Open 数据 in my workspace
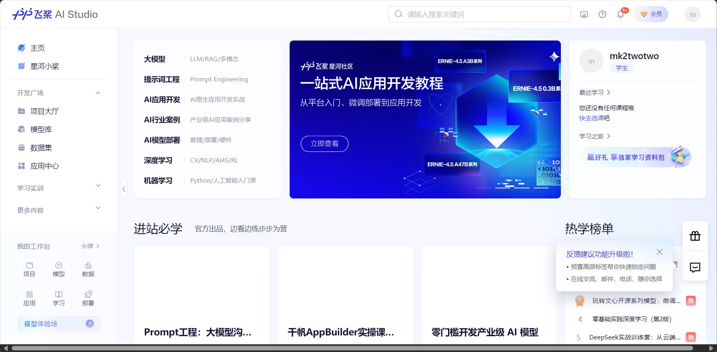Screen dimensions: 717x352 [x=88, y=269]
